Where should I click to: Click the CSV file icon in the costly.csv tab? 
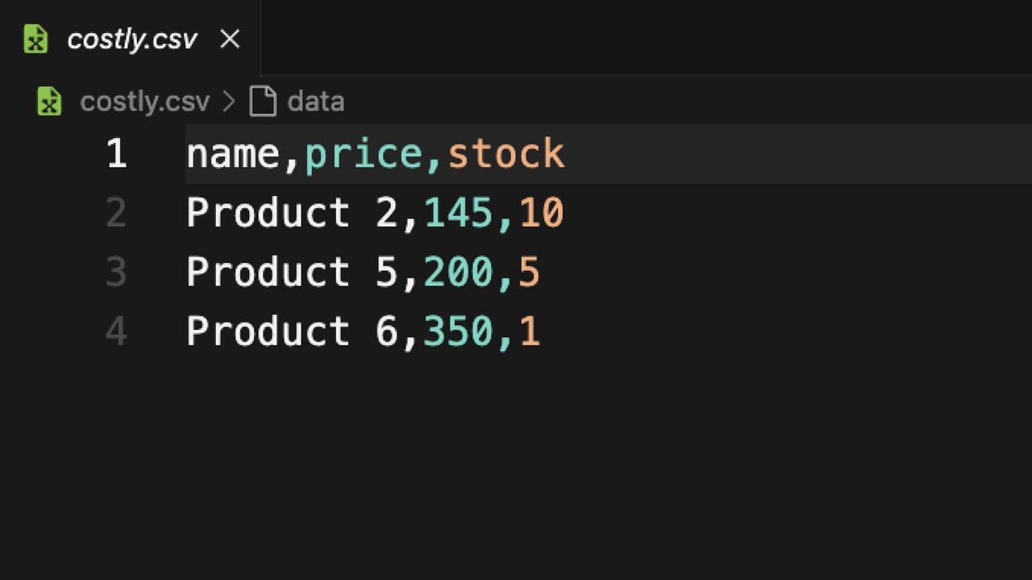35,39
